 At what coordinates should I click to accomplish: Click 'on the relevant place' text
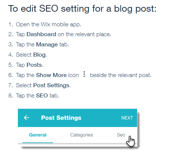(x=85, y=34)
